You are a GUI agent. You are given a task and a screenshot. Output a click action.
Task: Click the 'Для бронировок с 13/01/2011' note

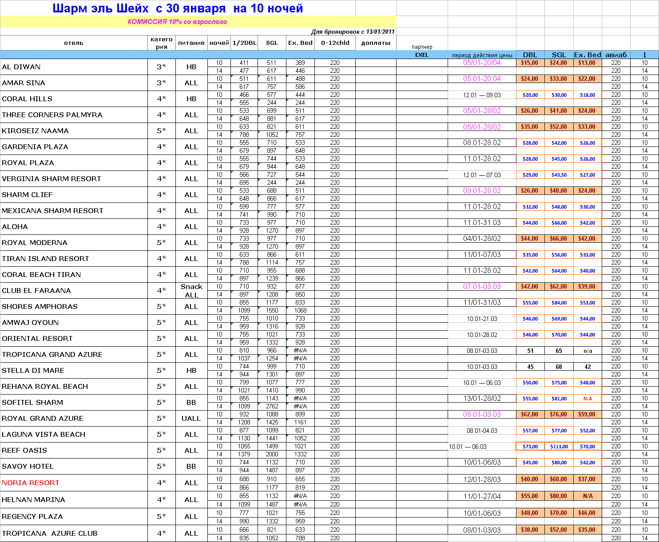(x=353, y=32)
